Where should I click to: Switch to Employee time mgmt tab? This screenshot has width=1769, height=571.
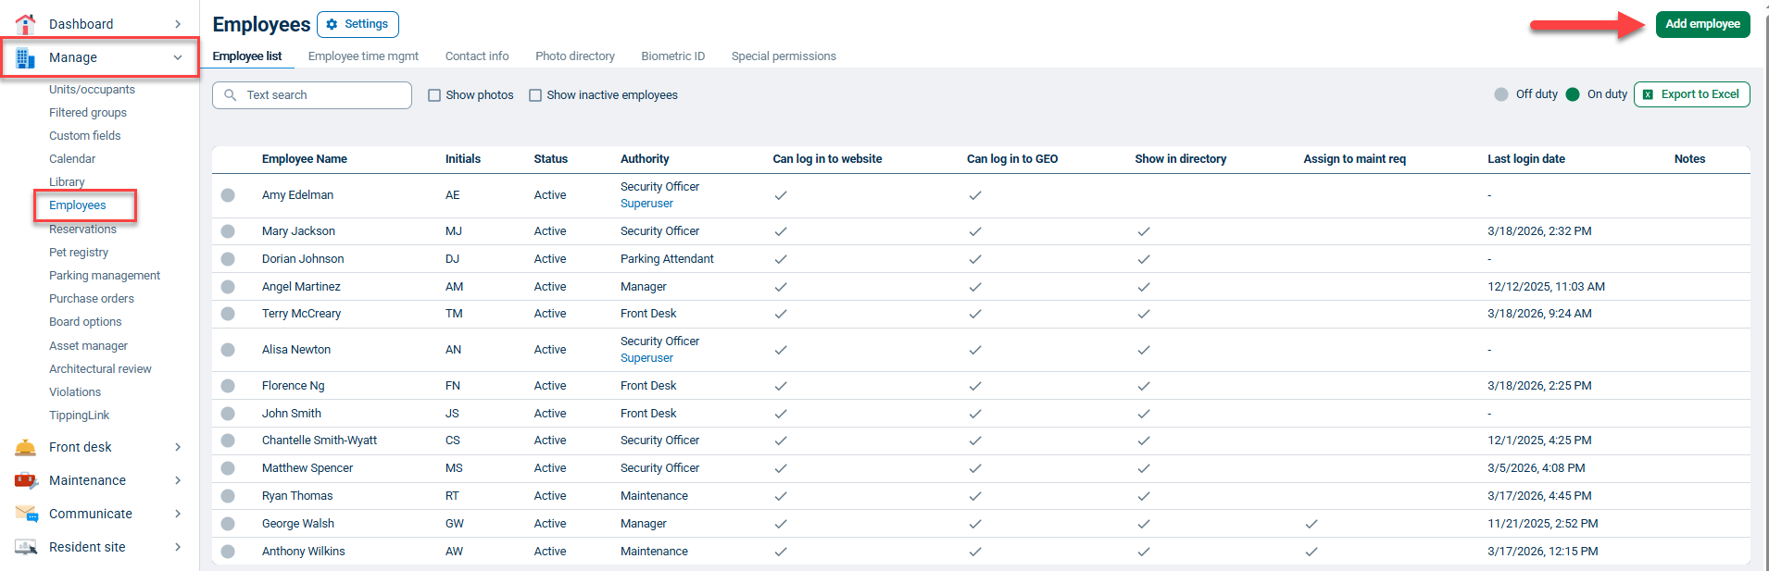(x=363, y=56)
